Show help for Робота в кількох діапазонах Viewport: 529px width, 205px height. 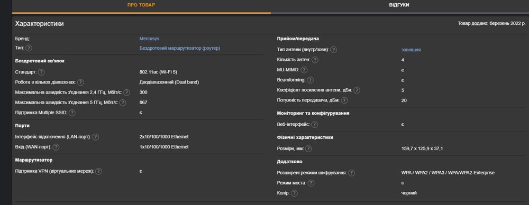point(80,82)
